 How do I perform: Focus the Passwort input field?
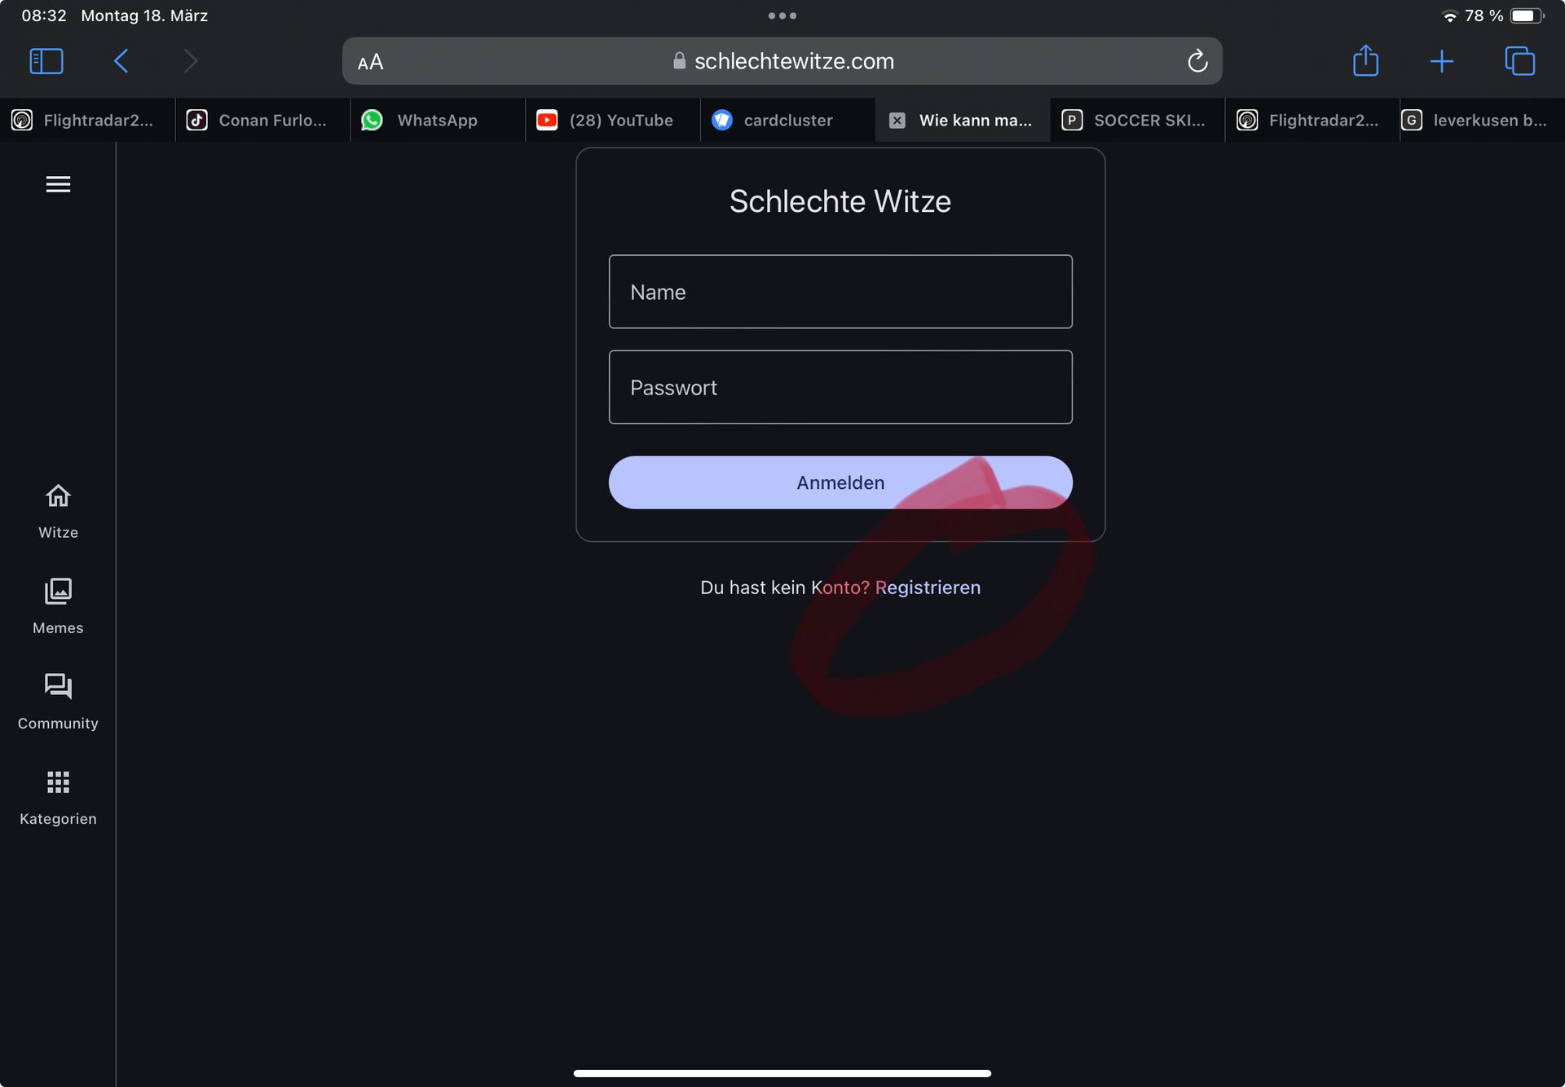pos(840,387)
